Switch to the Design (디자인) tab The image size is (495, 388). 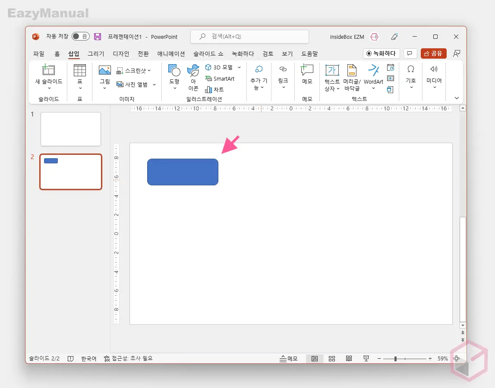[121, 54]
